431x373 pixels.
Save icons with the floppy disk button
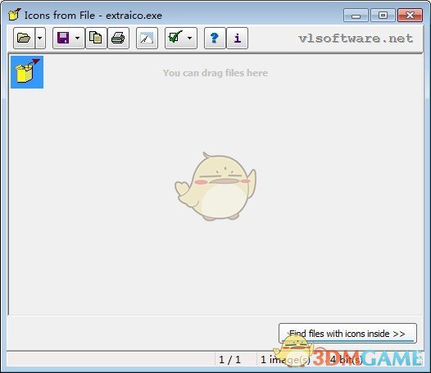pyautogui.click(x=63, y=38)
